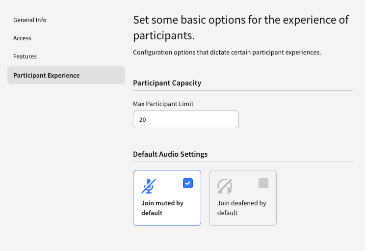Click the Max Participant Limit label
This screenshot has width=365, height=251.
click(163, 104)
